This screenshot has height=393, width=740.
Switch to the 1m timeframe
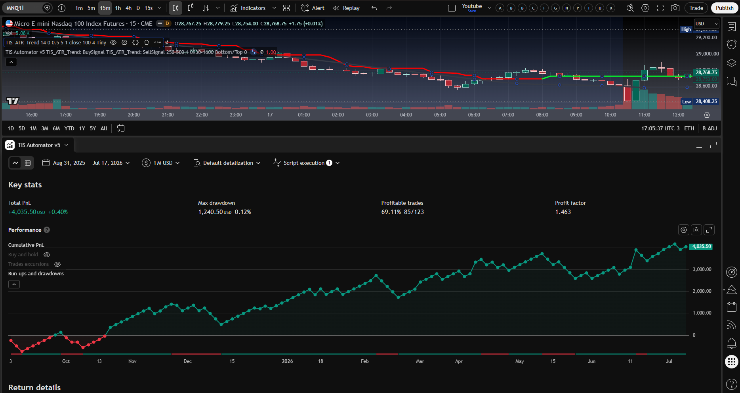click(79, 8)
